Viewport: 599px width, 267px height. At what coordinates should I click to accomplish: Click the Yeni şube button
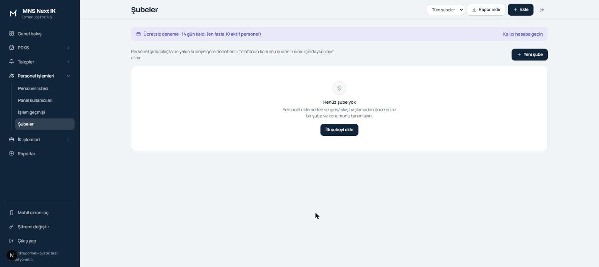[529, 55]
